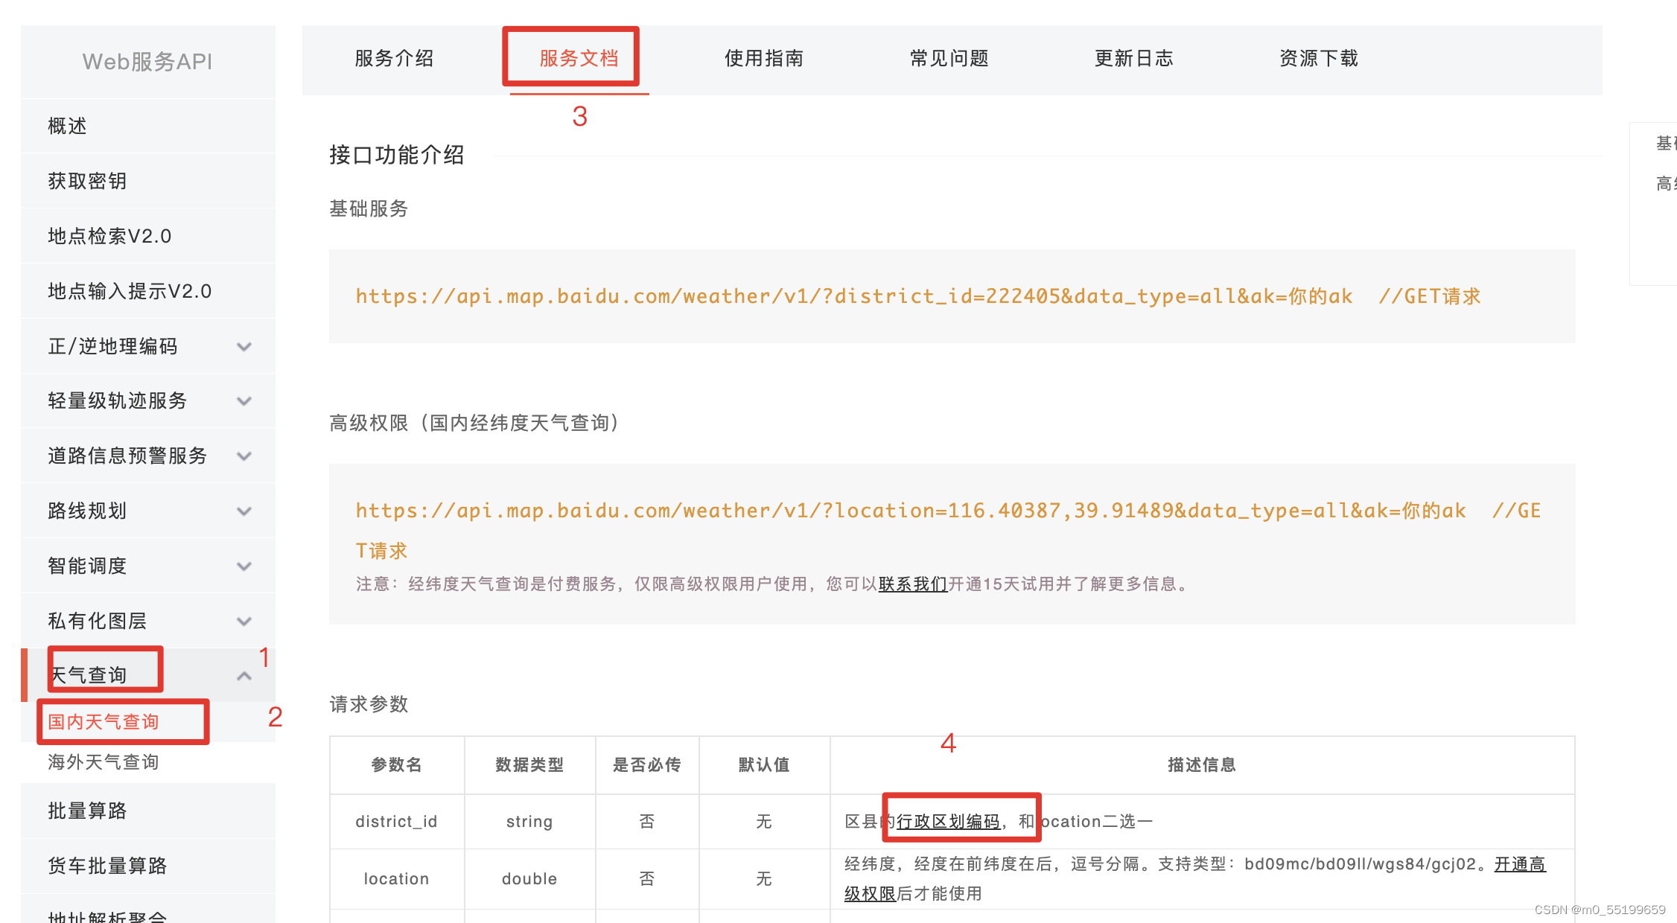
Task: Select 海外天气查询 in the sidebar
Action: coord(104,761)
